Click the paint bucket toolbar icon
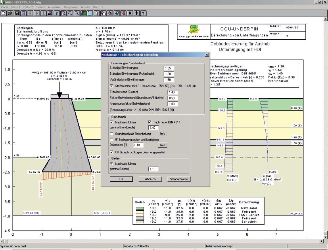Viewport: 328px width, 250px height. click(x=110, y=14)
